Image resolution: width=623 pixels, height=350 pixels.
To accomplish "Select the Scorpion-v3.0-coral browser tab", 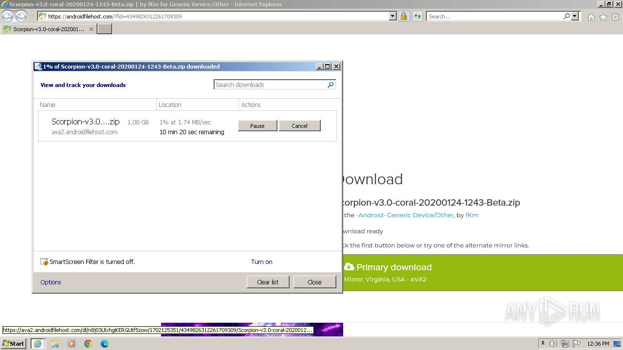I will click(x=49, y=29).
